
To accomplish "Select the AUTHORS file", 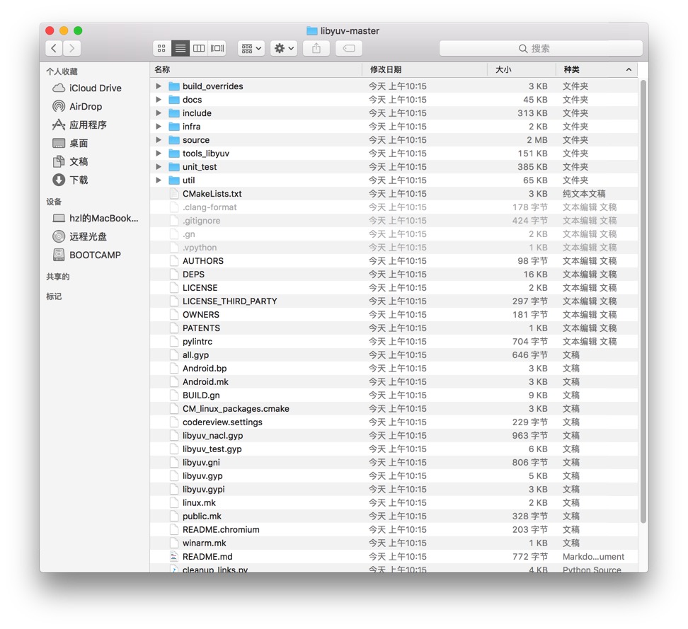I will 394,261.
